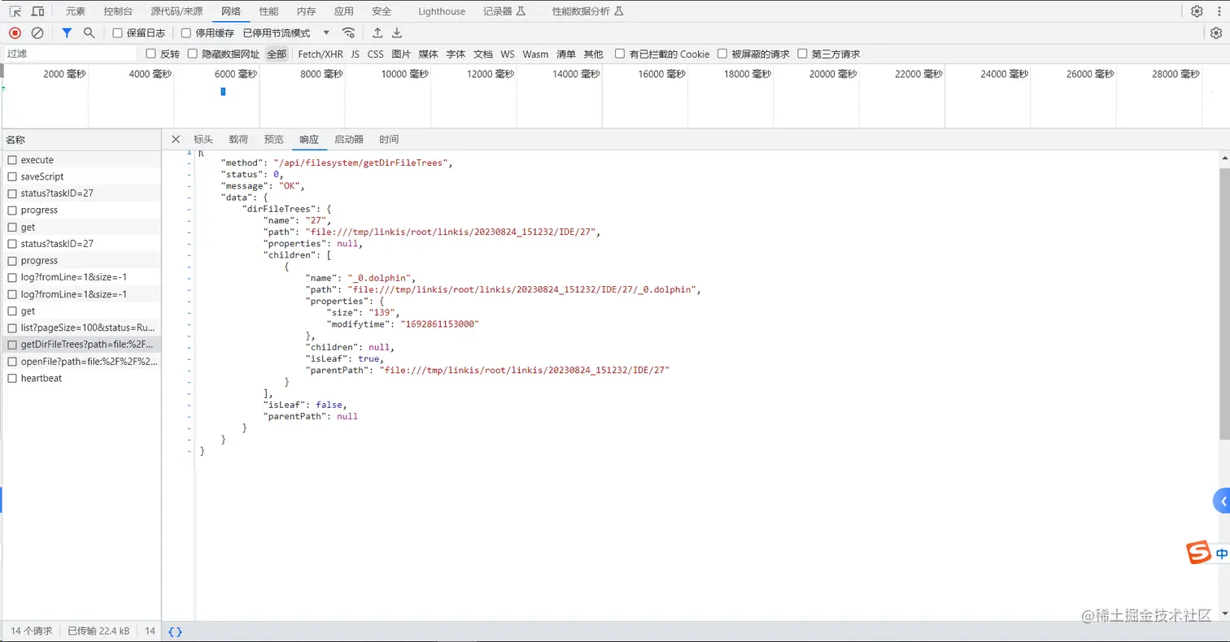This screenshot has width=1230, height=642.
Task: Select the saveScript request row
Action: 81,176
